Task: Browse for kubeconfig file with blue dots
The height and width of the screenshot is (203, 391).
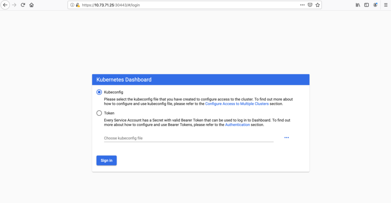Action: [x=286, y=138]
